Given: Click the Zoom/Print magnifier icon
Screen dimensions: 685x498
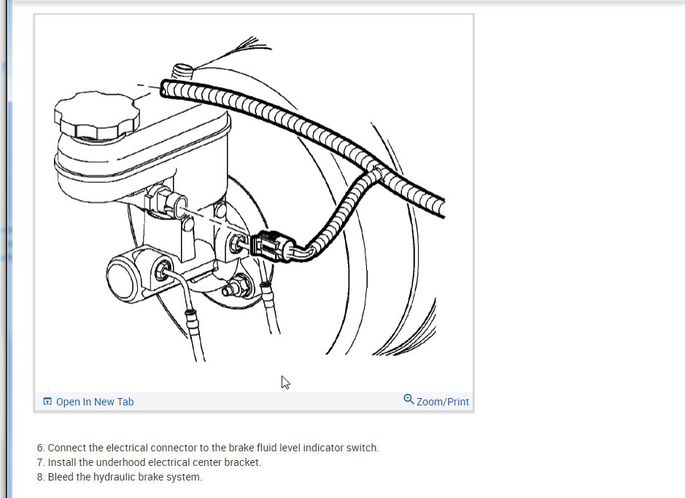Looking at the screenshot, I should point(409,400).
